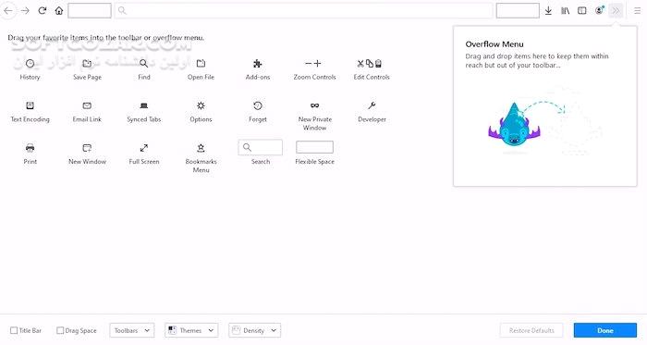Click the Home icon in toolbar
This screenshot has width=647, height=345.
(59, 11)
